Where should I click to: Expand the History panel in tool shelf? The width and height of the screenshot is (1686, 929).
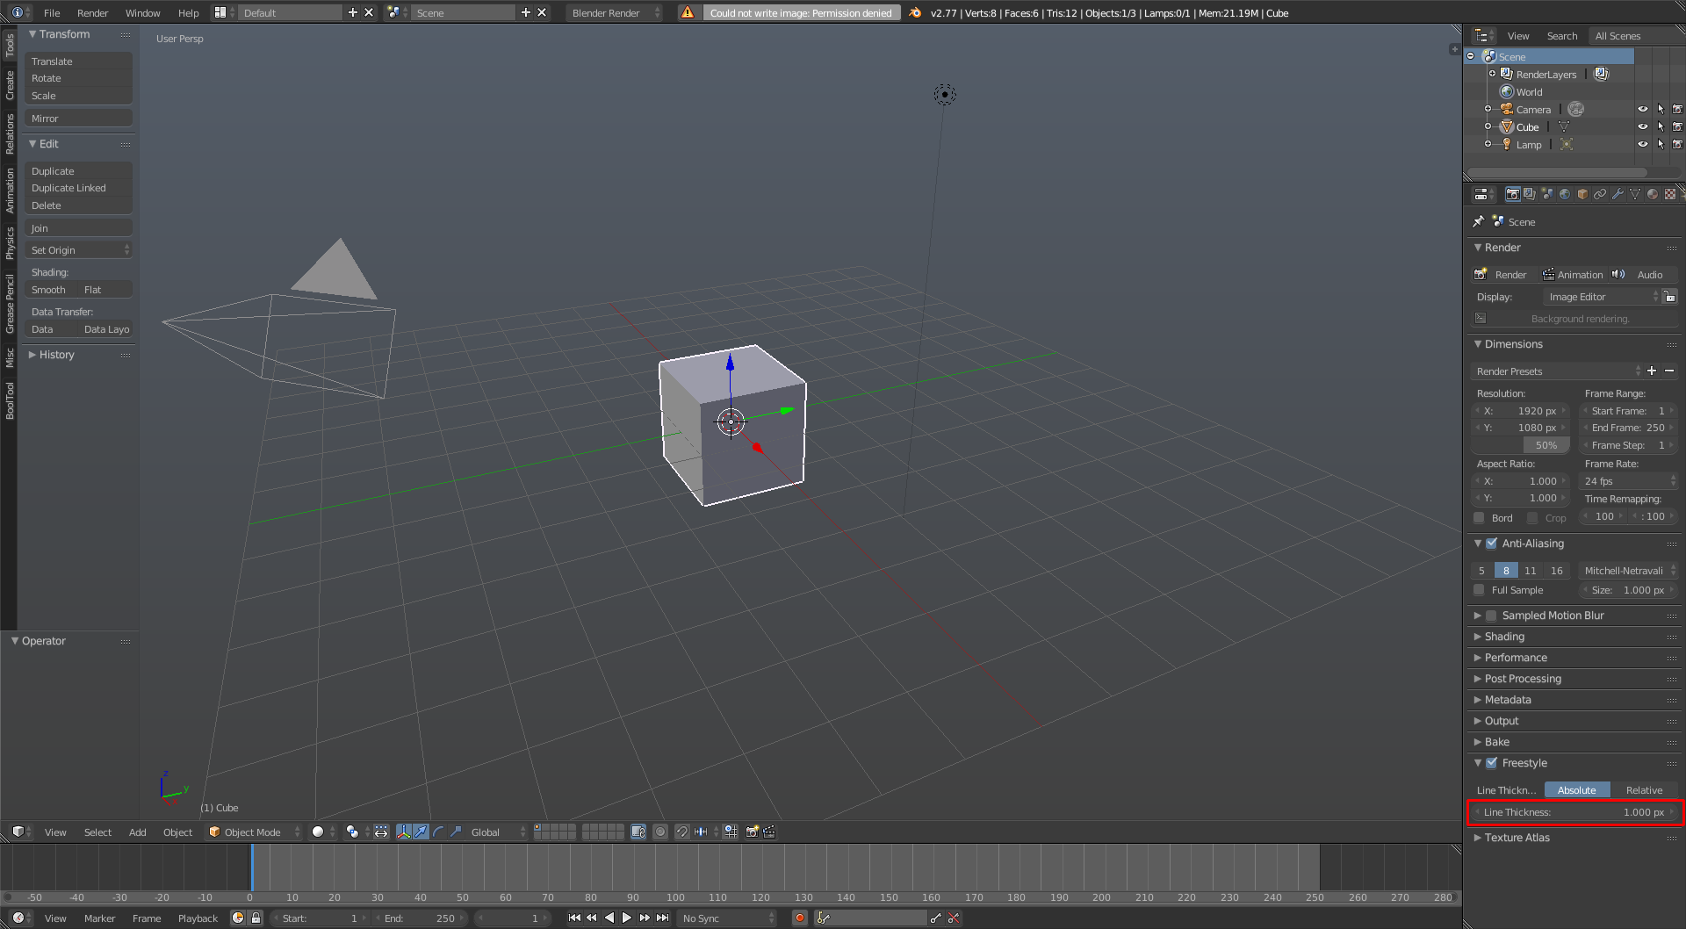click(x=57, y=355)
